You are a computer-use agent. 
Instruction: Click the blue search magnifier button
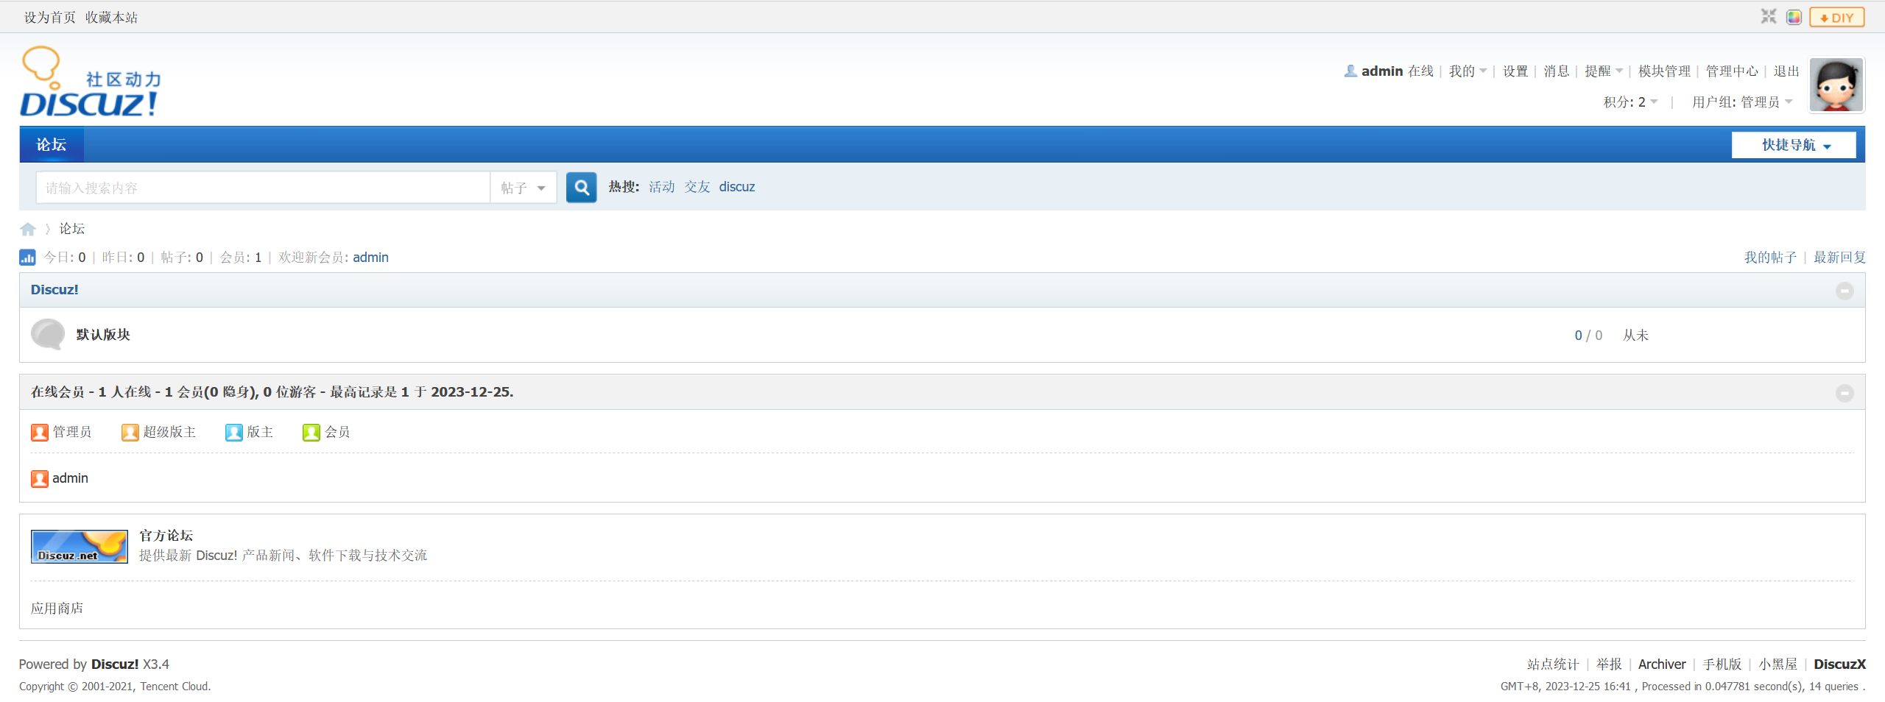pos(581,188)
